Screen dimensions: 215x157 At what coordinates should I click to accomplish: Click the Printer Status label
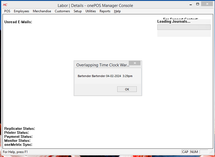pos(17,132)
